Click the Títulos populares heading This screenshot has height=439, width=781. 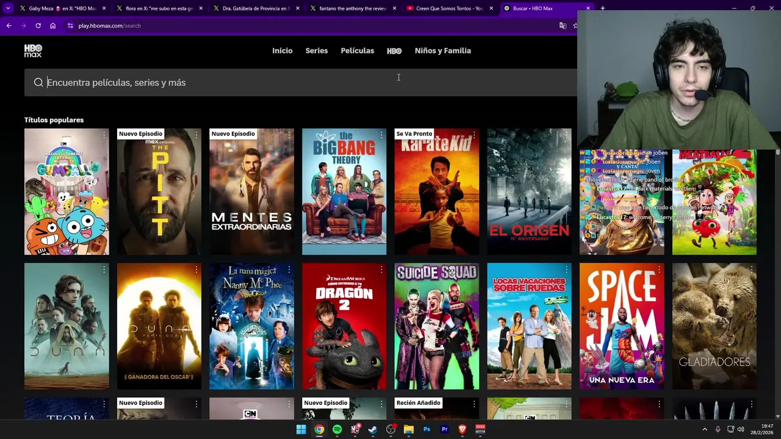(54, 120)
